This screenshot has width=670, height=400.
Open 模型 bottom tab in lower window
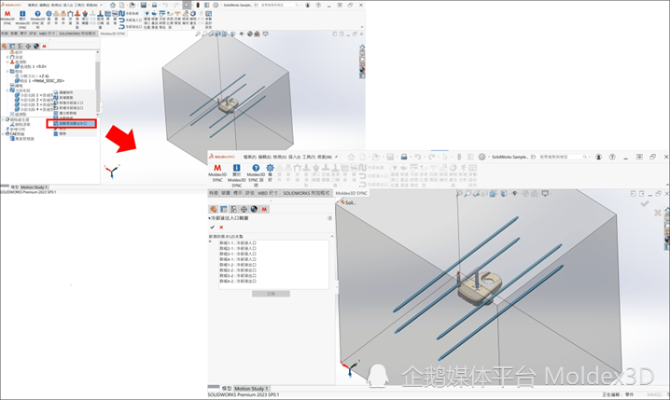(x=227, y=389)
